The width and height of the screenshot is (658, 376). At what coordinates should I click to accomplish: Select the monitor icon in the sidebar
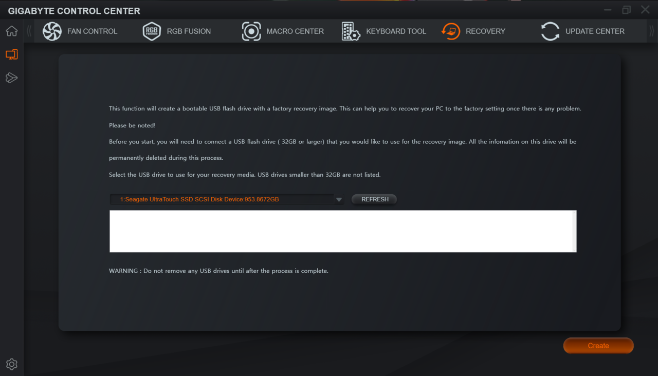[x=11, y=54]
